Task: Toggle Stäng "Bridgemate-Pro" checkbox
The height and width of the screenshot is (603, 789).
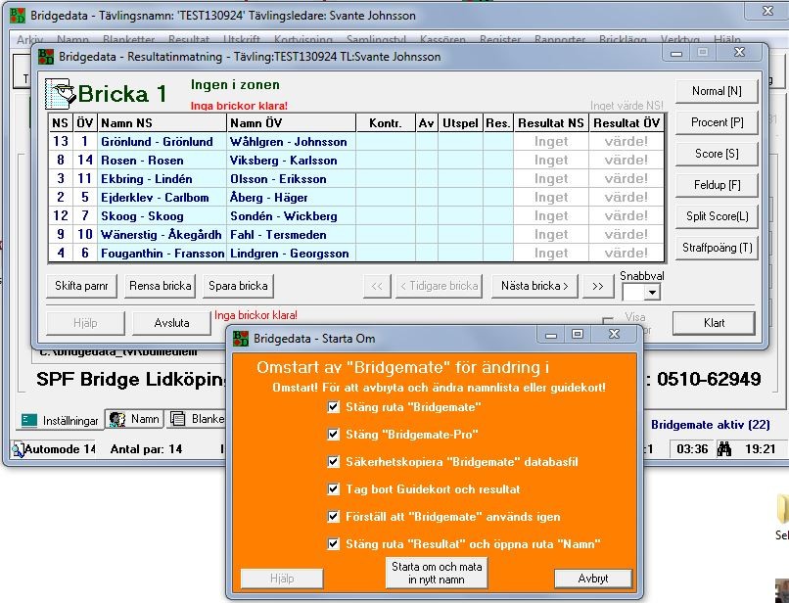Action: click(333, 434)
